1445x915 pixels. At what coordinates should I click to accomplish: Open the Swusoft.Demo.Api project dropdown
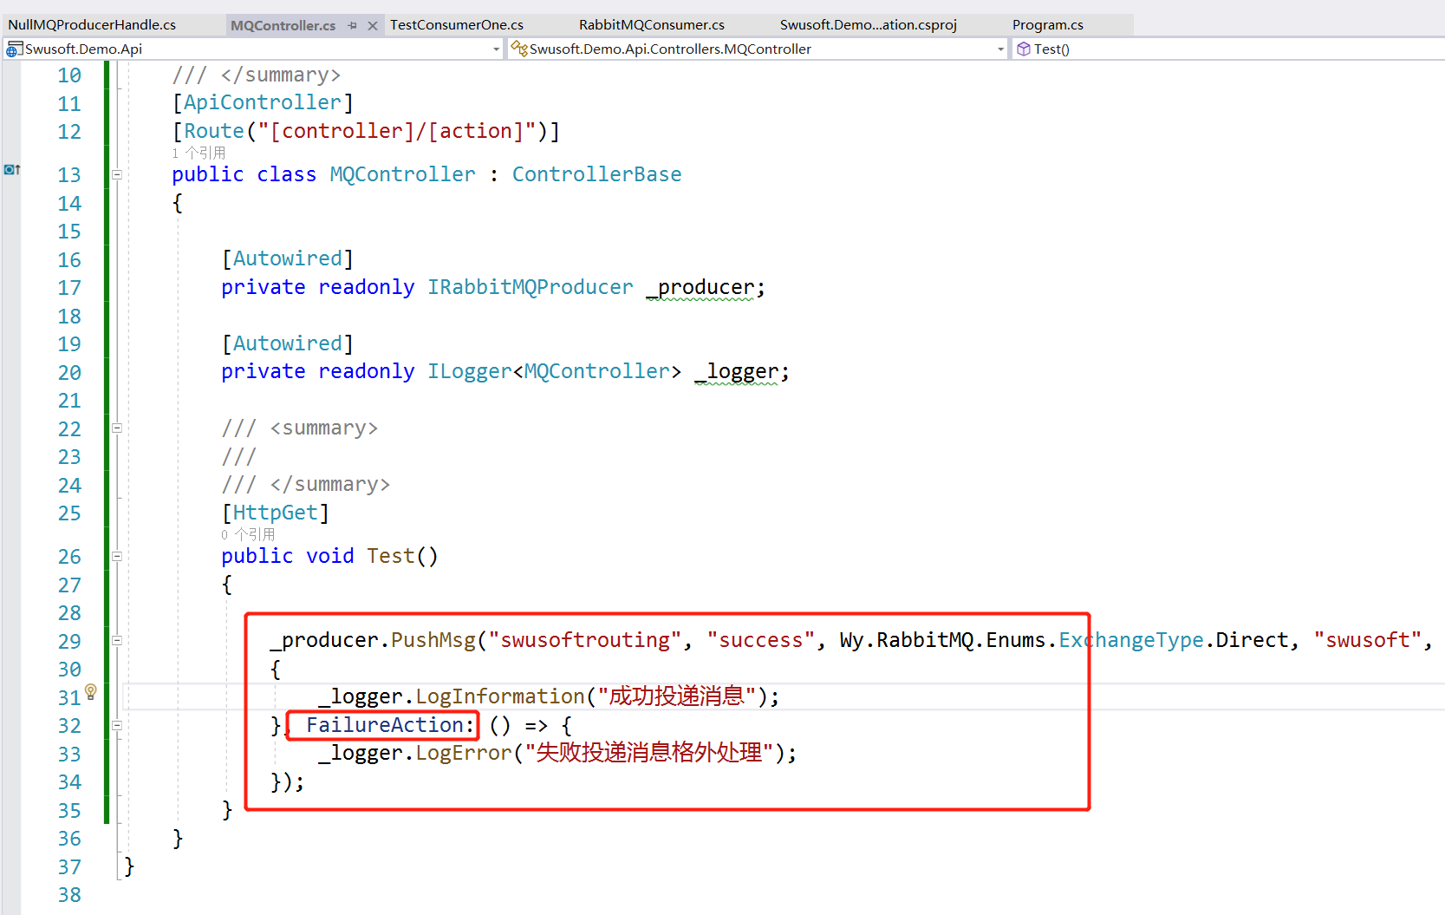click(497, 49)
